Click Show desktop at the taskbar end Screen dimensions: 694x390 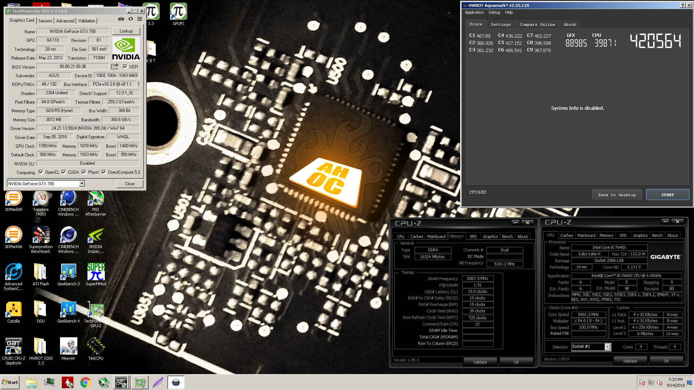coord(690,382)
